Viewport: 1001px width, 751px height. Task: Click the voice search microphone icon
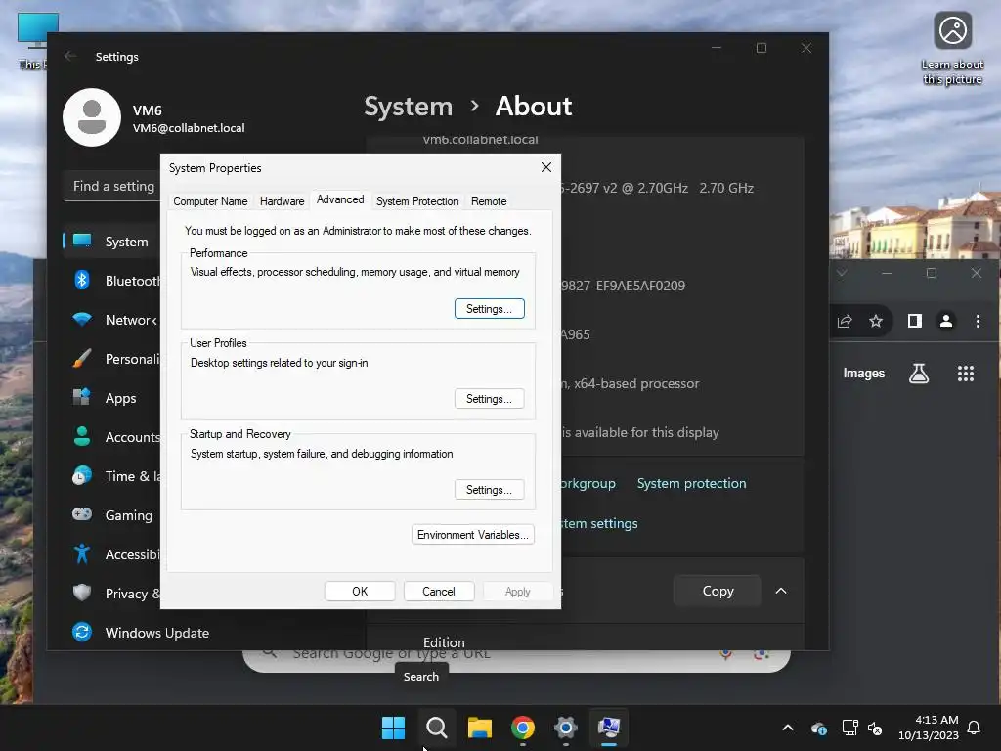pos(725,654)
